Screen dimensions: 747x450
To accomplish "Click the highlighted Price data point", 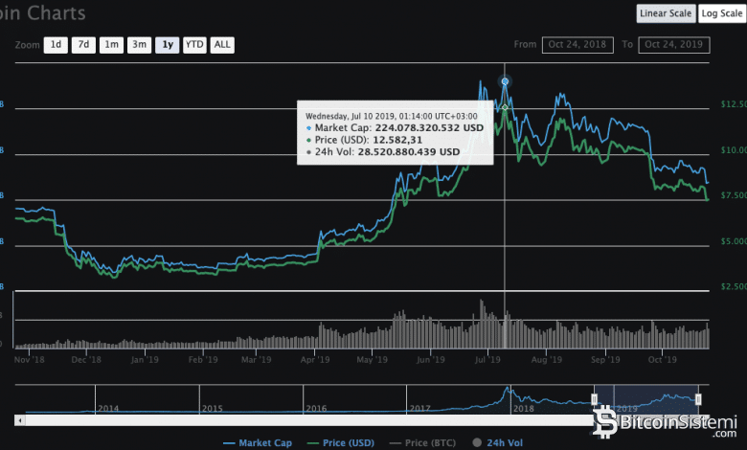I will click(505, 107).
